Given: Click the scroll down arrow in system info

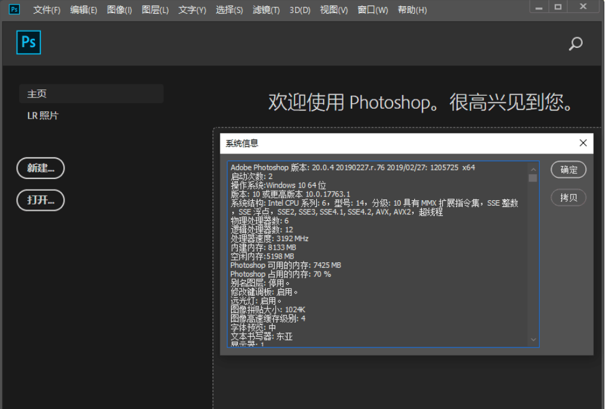Looking at the screenshot, I should 533,339.
